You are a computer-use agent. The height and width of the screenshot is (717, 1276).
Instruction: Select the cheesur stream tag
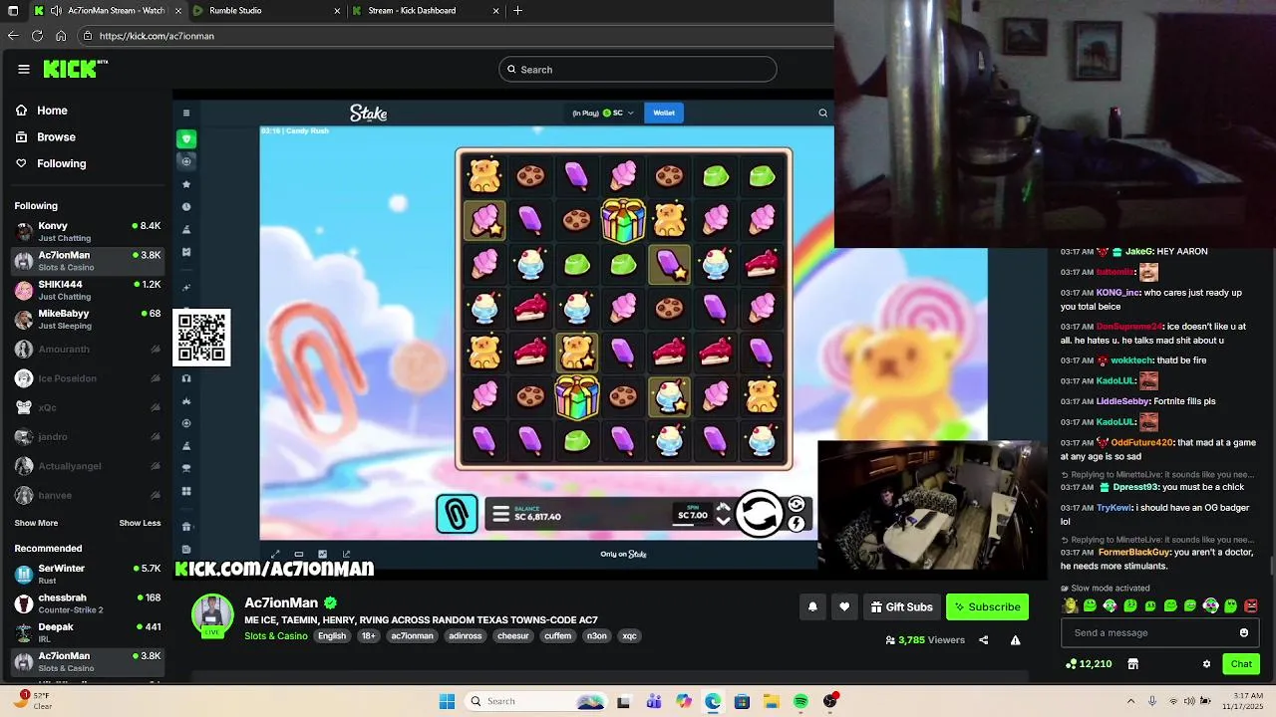[513, 636]
